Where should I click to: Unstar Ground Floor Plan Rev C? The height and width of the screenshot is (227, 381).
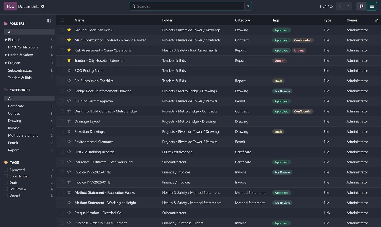coord(69,30)
